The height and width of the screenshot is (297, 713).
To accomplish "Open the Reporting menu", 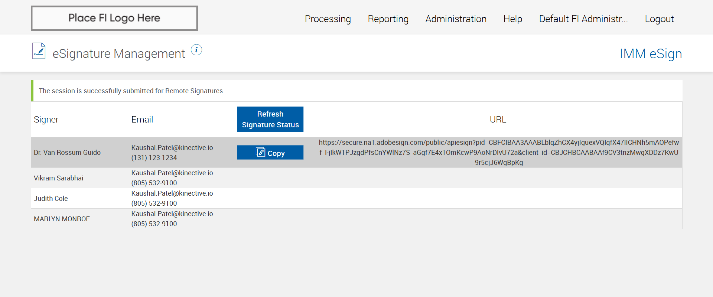I will pos(388,19).
